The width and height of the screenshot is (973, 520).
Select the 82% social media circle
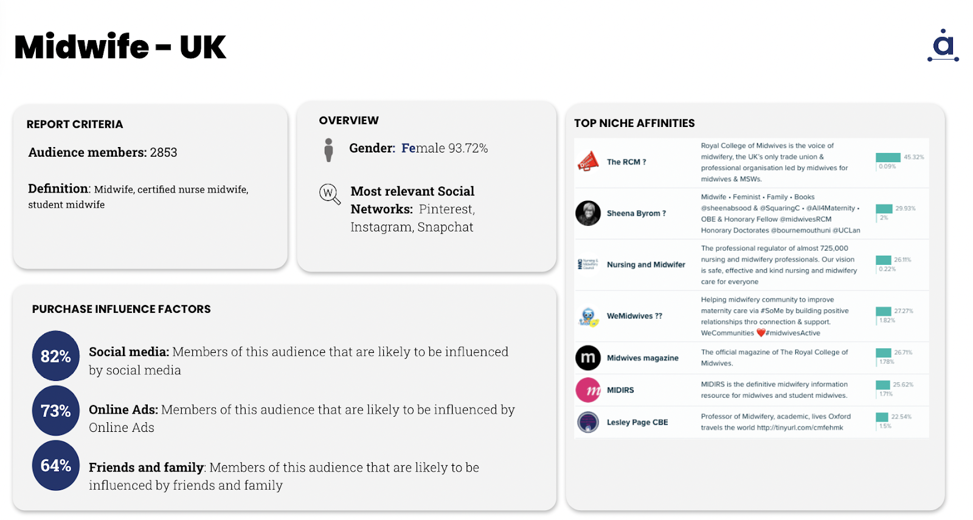(x=55, y=356)
